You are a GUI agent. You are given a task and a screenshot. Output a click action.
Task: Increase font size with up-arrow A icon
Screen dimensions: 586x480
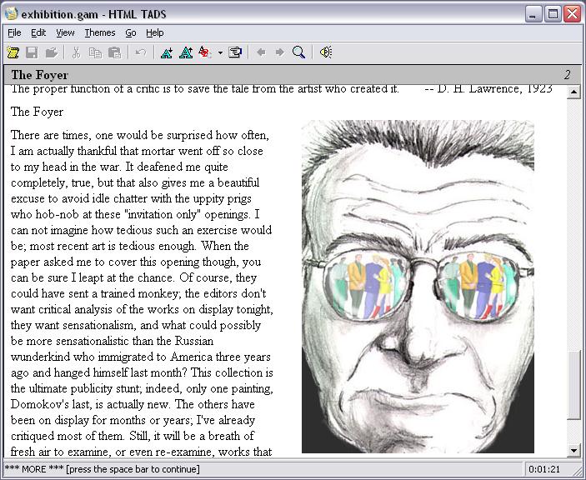click(186, 52)
